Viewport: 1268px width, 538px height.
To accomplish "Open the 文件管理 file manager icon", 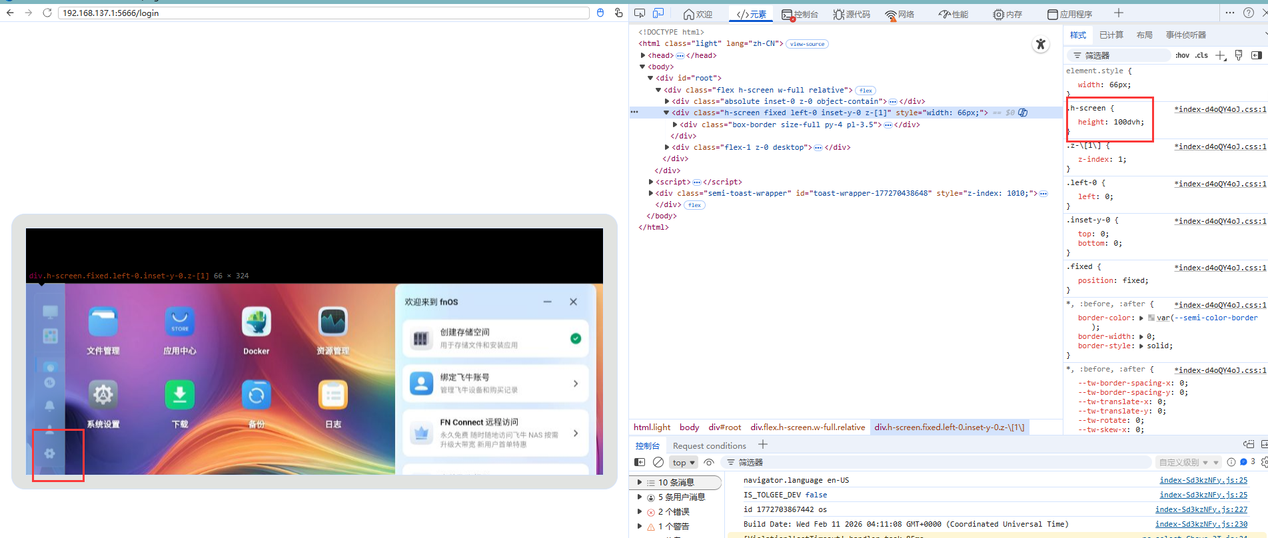I will pos(103,323).
